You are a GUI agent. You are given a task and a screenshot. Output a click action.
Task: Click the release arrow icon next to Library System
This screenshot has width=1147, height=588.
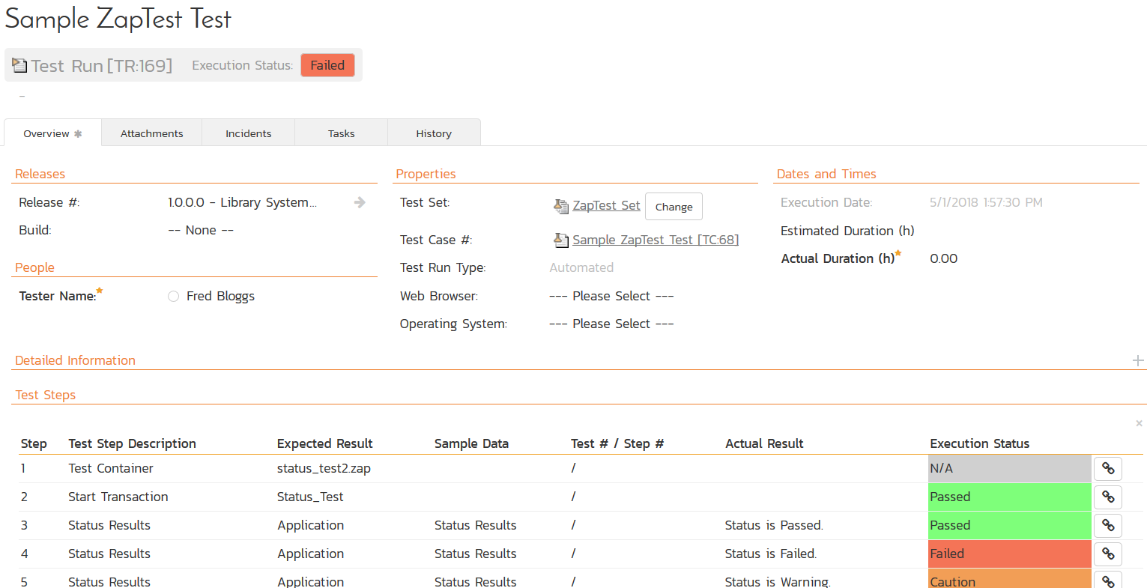click(360, 202)
